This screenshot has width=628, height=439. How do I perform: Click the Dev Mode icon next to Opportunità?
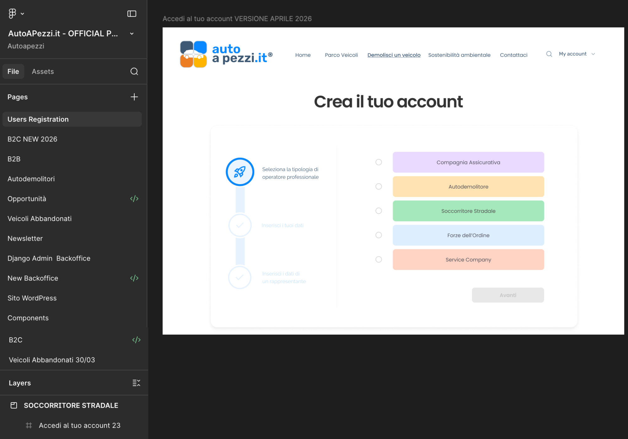click(x=134, y=199)
